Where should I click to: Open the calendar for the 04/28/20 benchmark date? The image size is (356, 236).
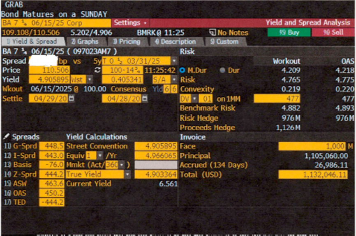144,98
